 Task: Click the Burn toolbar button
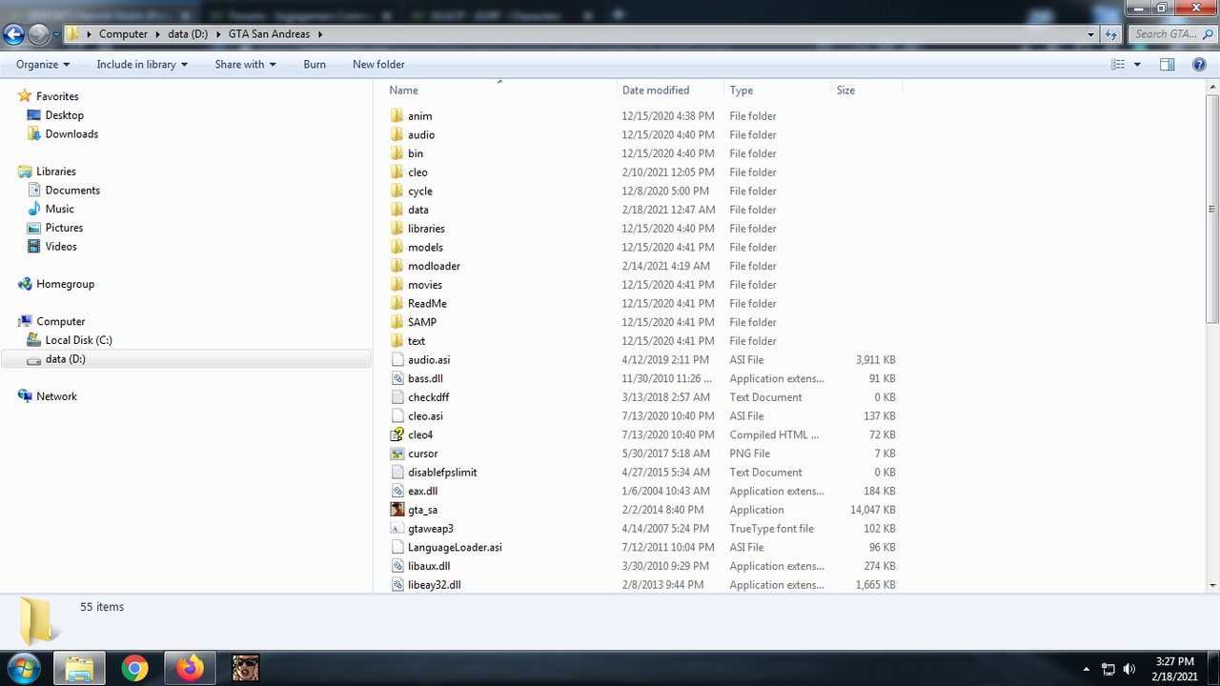click(315, 65)
